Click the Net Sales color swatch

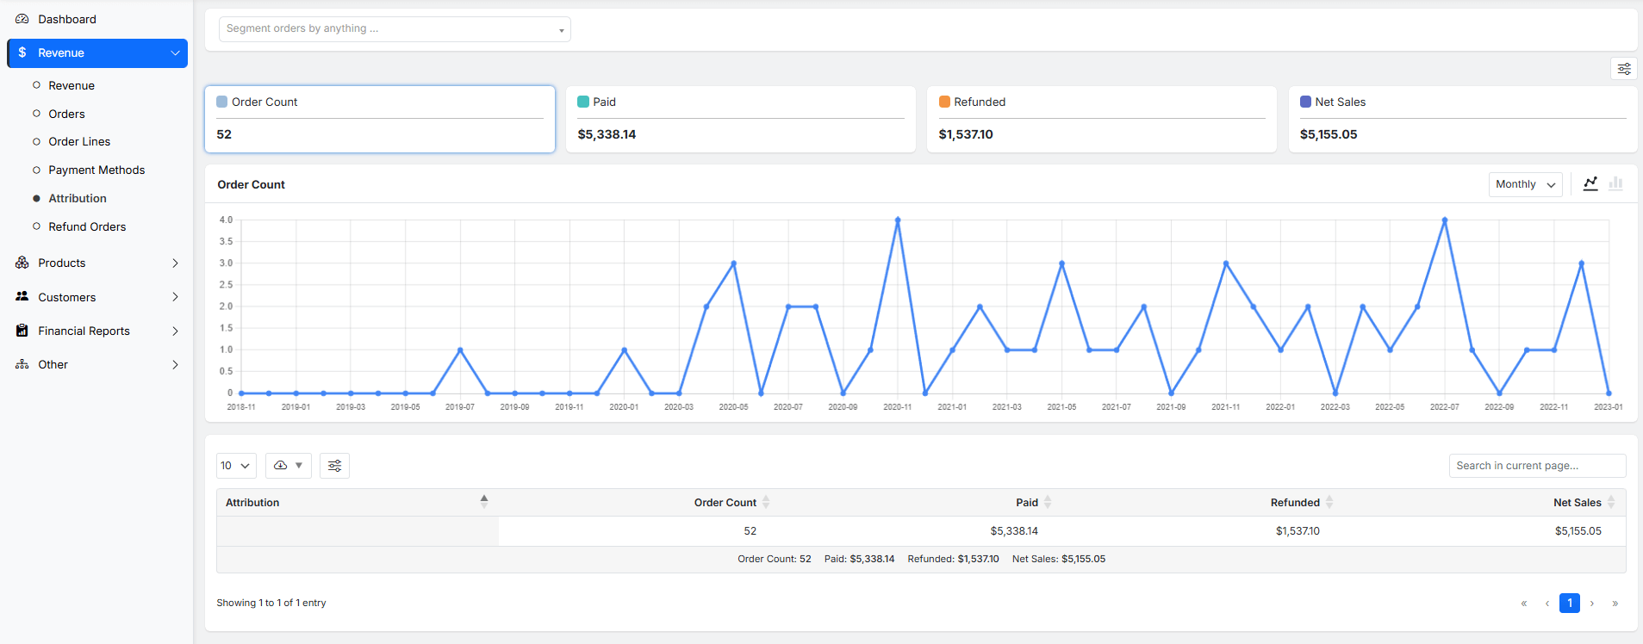point(1305,102)
